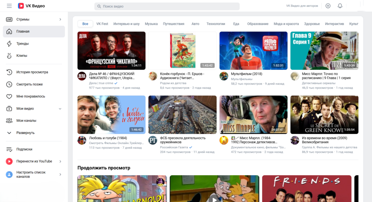Select the Авто tab

click(x=195, y=24)
